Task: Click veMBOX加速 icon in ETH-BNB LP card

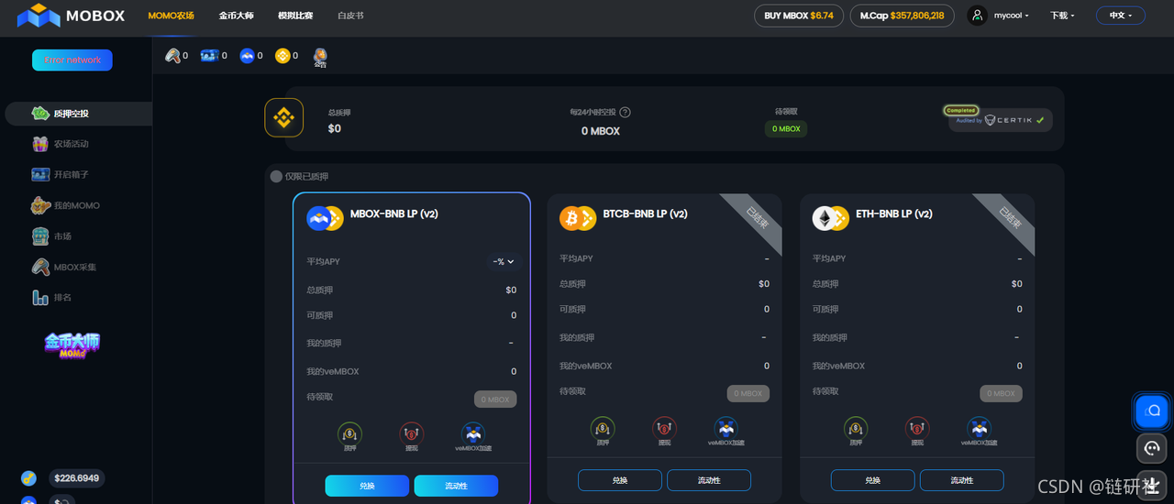Action: (979, 431)
